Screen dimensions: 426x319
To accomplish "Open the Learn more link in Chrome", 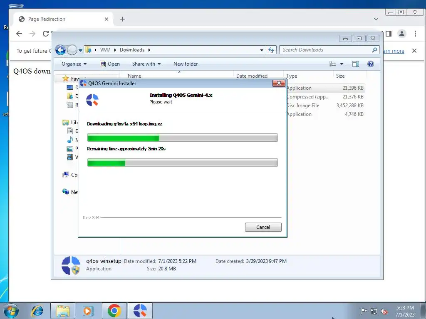I will coord(394,51).
